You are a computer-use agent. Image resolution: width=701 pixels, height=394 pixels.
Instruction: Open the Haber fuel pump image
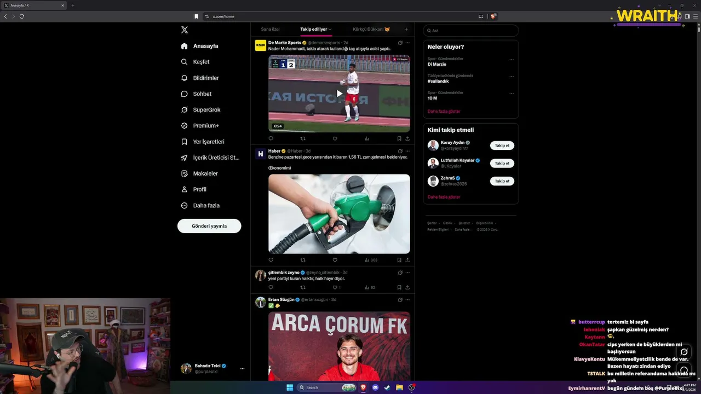(x=339, y=214)
